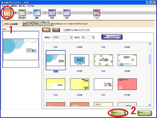This screenshot has height=118, width=157.
Task: Click the K005 label text
Action: [56, 47]
